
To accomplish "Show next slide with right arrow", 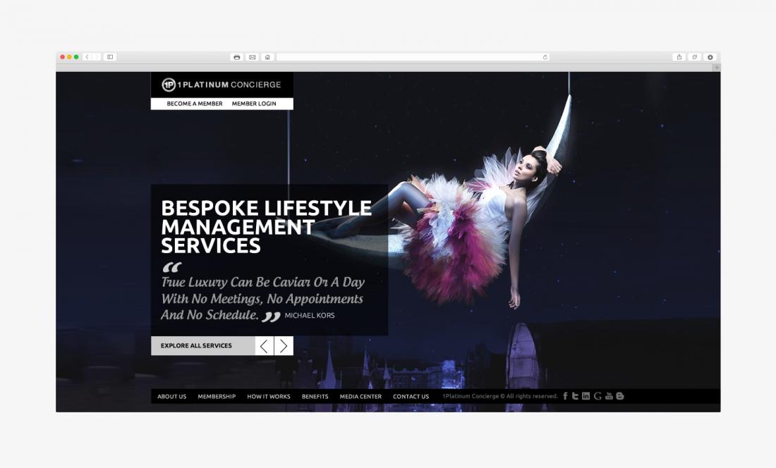I will (x=284, y=346).
